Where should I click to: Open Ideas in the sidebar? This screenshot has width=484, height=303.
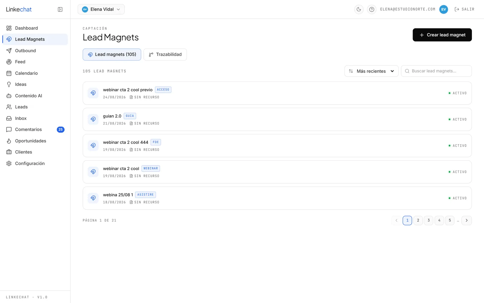35,85
